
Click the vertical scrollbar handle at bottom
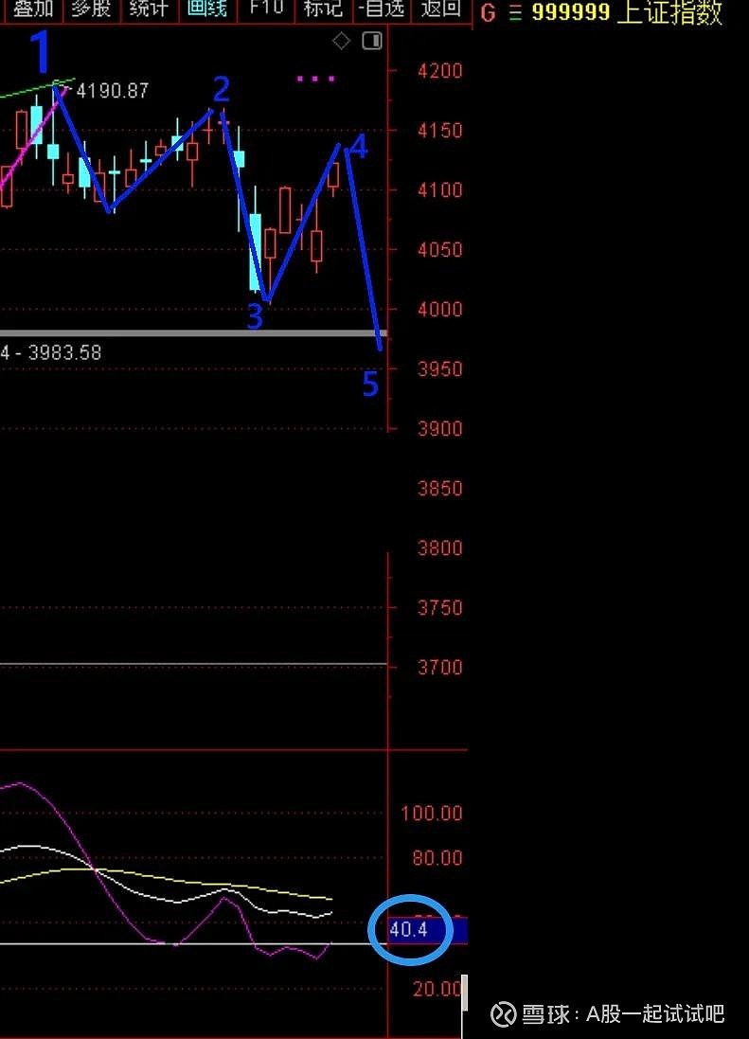(x=465, y=993)
